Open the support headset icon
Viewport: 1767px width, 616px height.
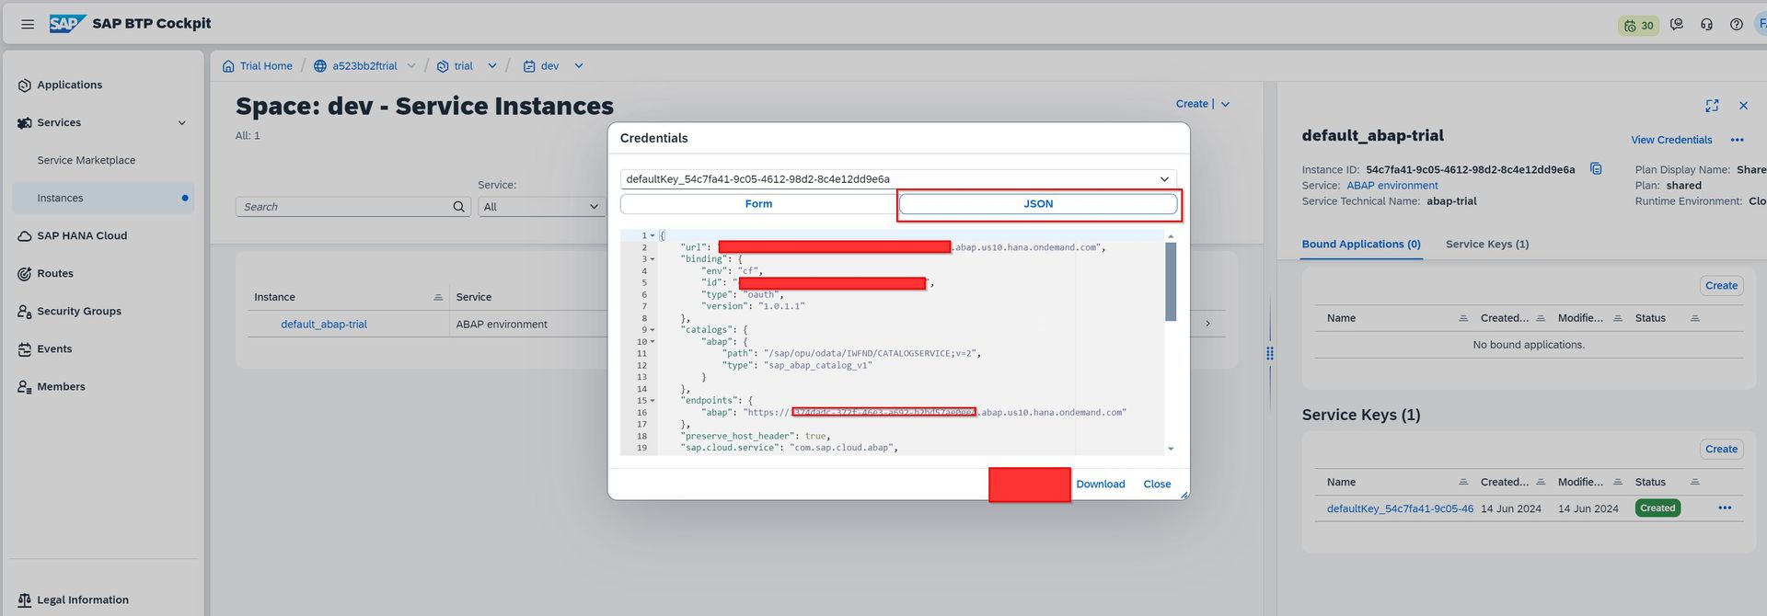1706,25
